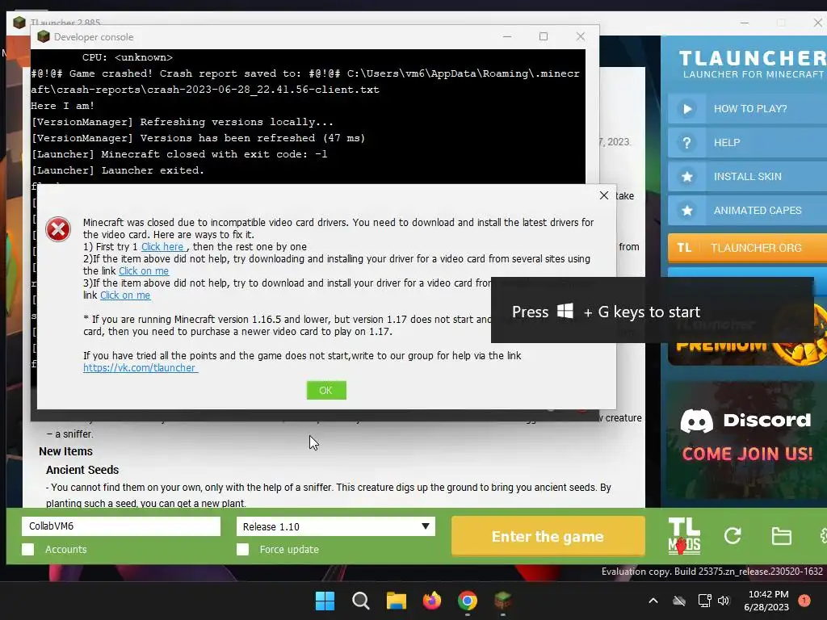Open the How to Play? menu item
This screenshot has height=620, width=827.
(747, 109)
